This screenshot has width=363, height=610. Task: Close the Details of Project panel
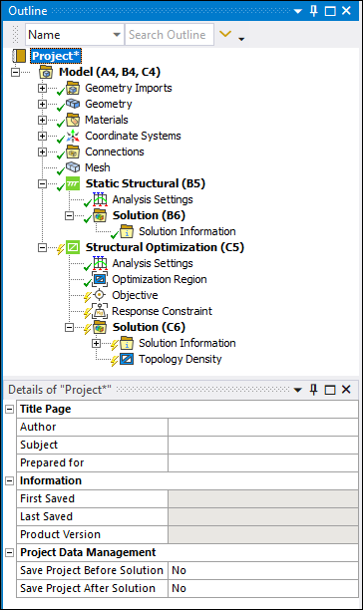346,390
